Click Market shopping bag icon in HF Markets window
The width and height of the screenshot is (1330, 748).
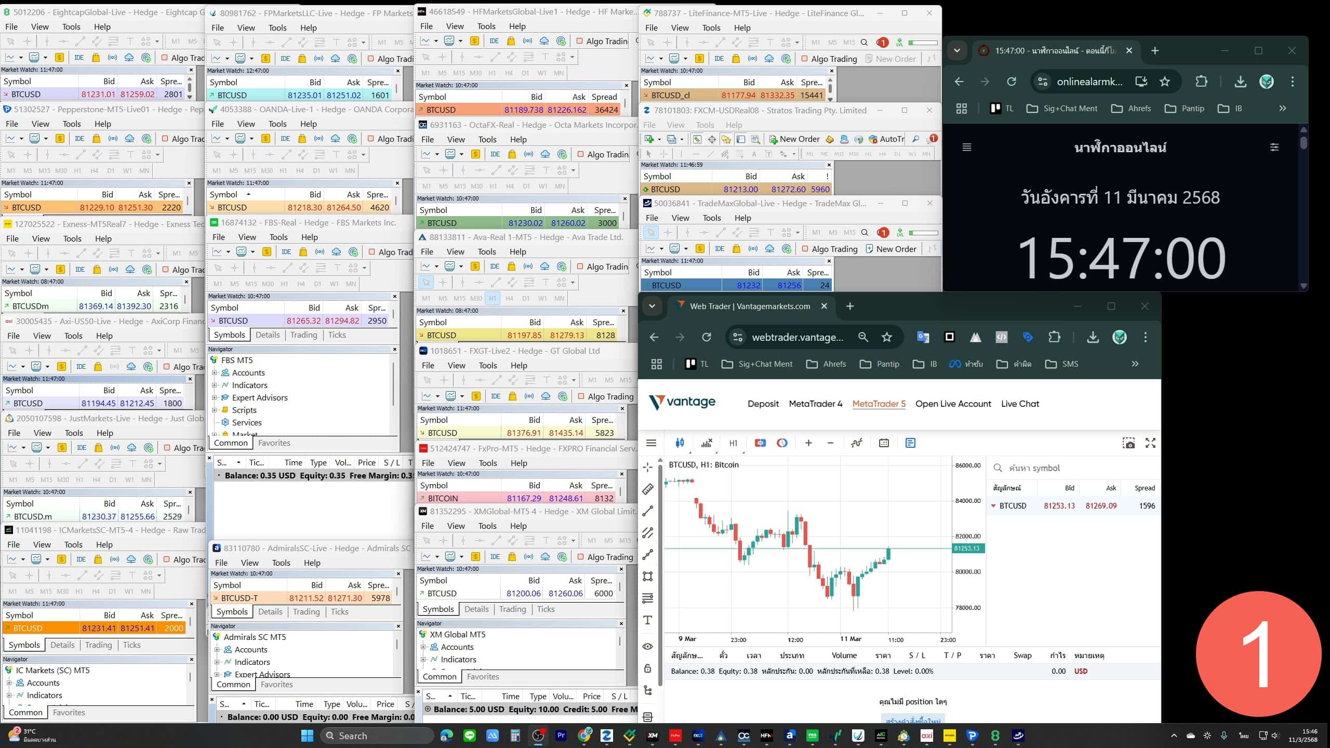pyautogui.click(x=511, y=41)
